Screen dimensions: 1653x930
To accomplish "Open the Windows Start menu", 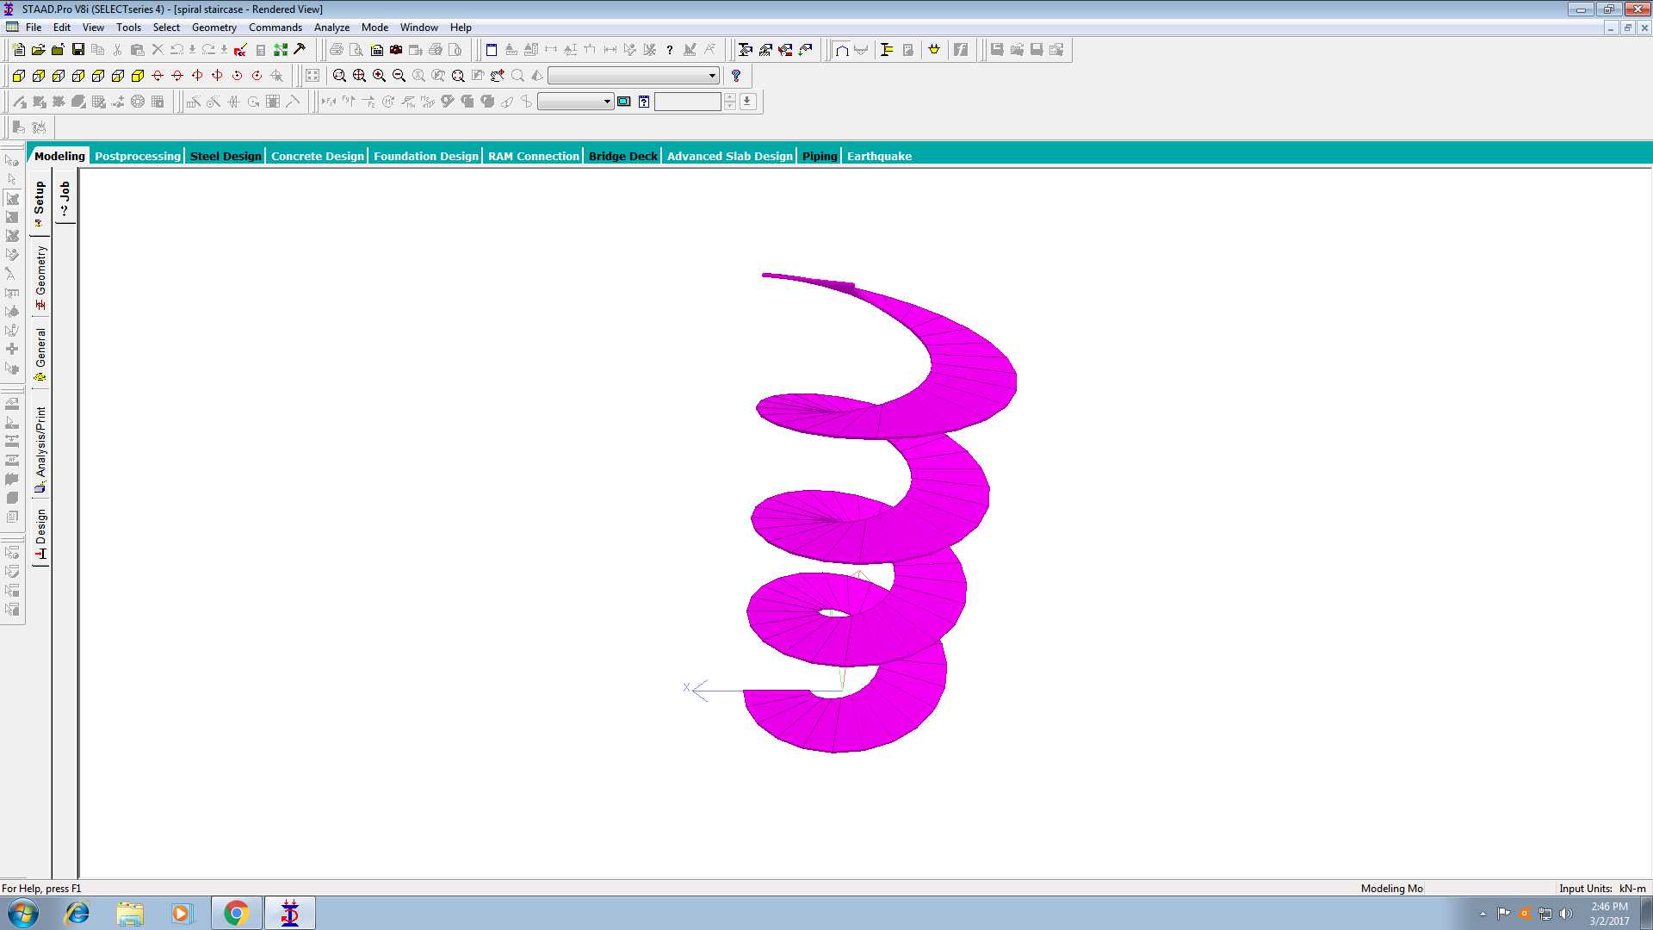I will click(x=23, y=913).
